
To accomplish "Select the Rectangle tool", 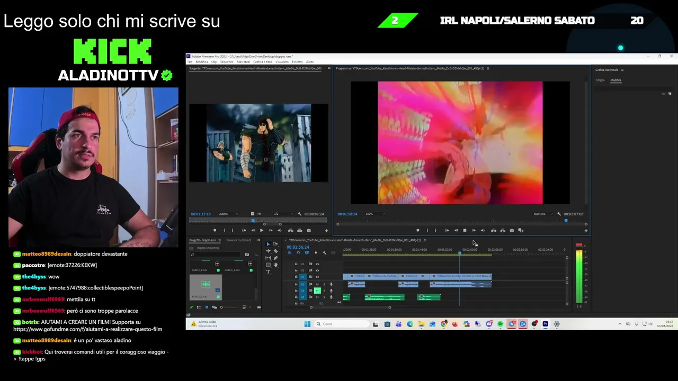I will (x=268, y=265).
